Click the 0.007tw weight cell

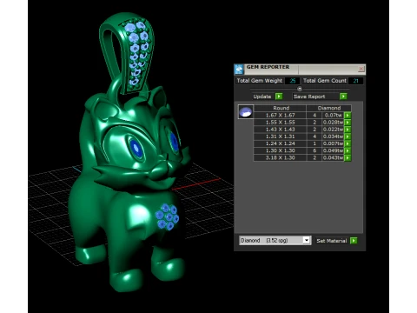(333, 143)
